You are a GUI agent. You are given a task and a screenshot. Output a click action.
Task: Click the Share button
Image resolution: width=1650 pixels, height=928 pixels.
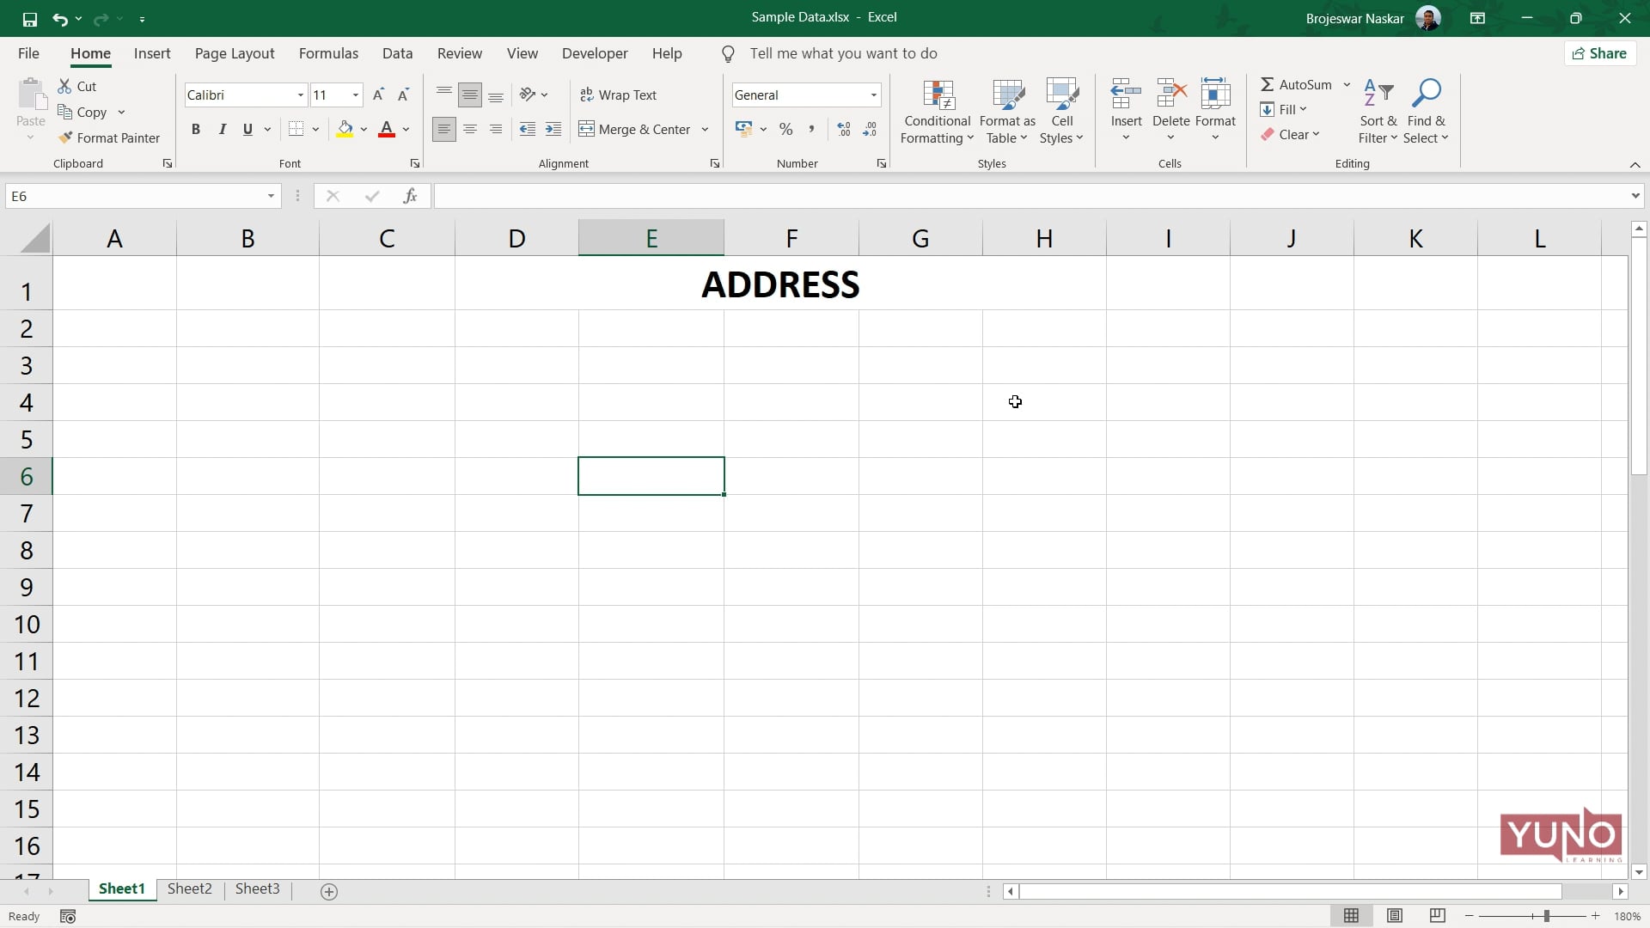coord(1599,53)
